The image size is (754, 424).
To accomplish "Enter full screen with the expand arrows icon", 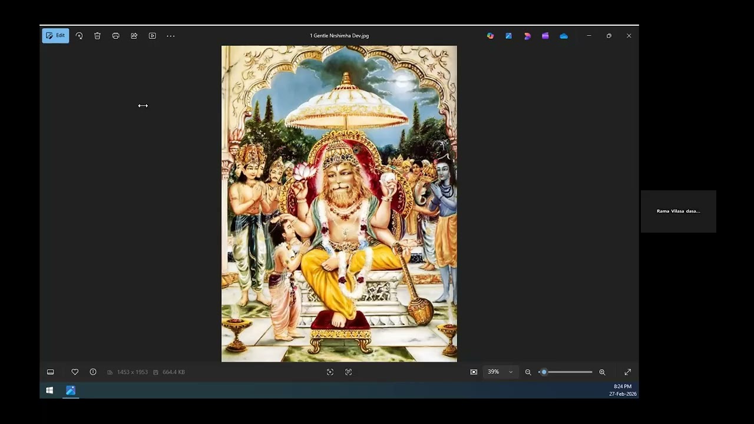I will click(x=628, y=372).
